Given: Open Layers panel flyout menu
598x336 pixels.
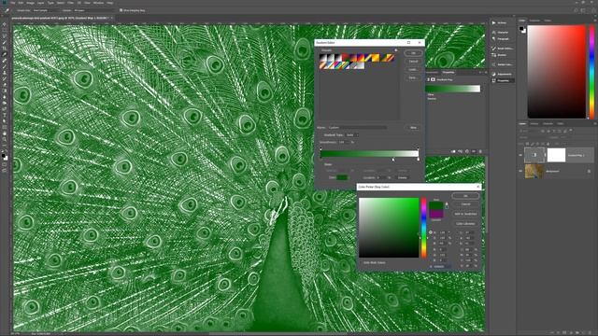Looking at the screenshot, I should pyautogui.click(x=594, y=124).
